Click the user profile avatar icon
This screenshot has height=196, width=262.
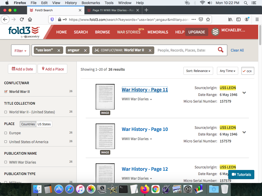pyautogui.click(x=215, y=32)
